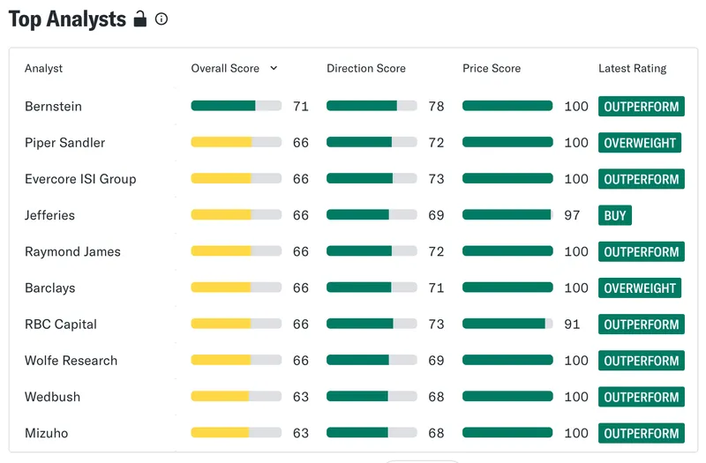This screenshot has width=706, height=463.
Task: Click Bernstein's OUTPERFORM rating badge
Action: coord(642,106)
